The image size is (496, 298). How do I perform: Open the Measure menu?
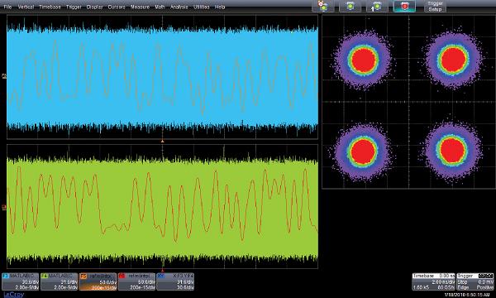pos(140,7)
